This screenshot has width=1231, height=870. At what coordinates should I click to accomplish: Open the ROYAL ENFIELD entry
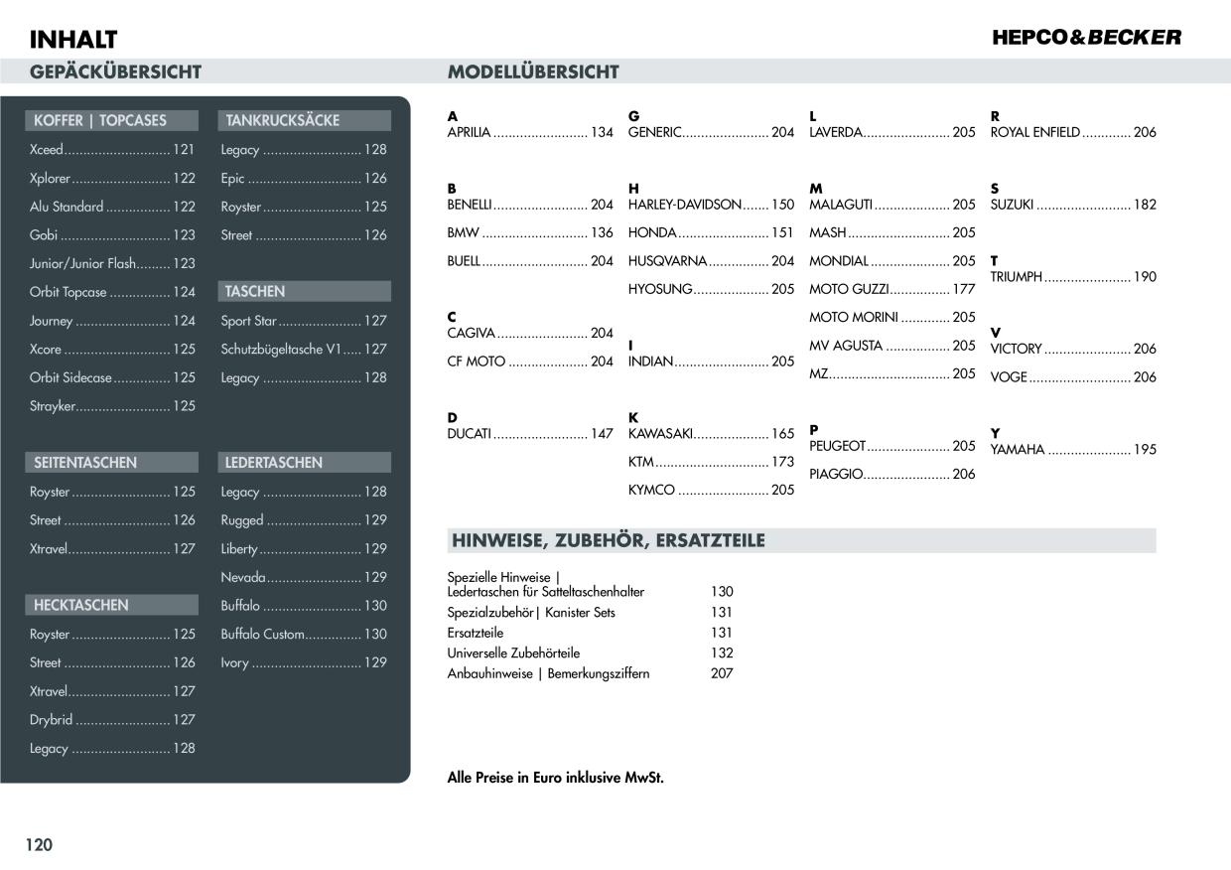[1073, 132]
